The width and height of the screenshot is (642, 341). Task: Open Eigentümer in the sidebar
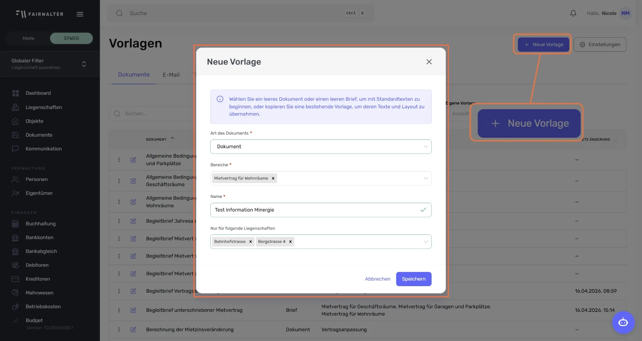(x=39, y=193)
